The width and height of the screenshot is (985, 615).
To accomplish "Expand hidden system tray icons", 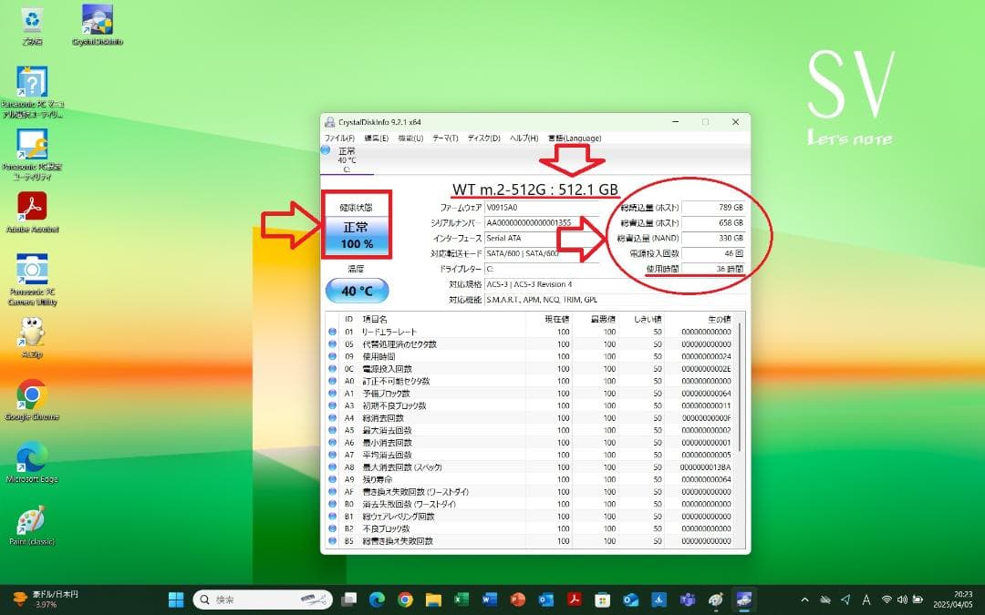I will 805,600.
